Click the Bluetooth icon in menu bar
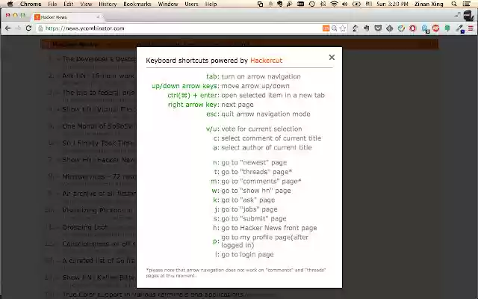The image size is (478, 299). 323,4
